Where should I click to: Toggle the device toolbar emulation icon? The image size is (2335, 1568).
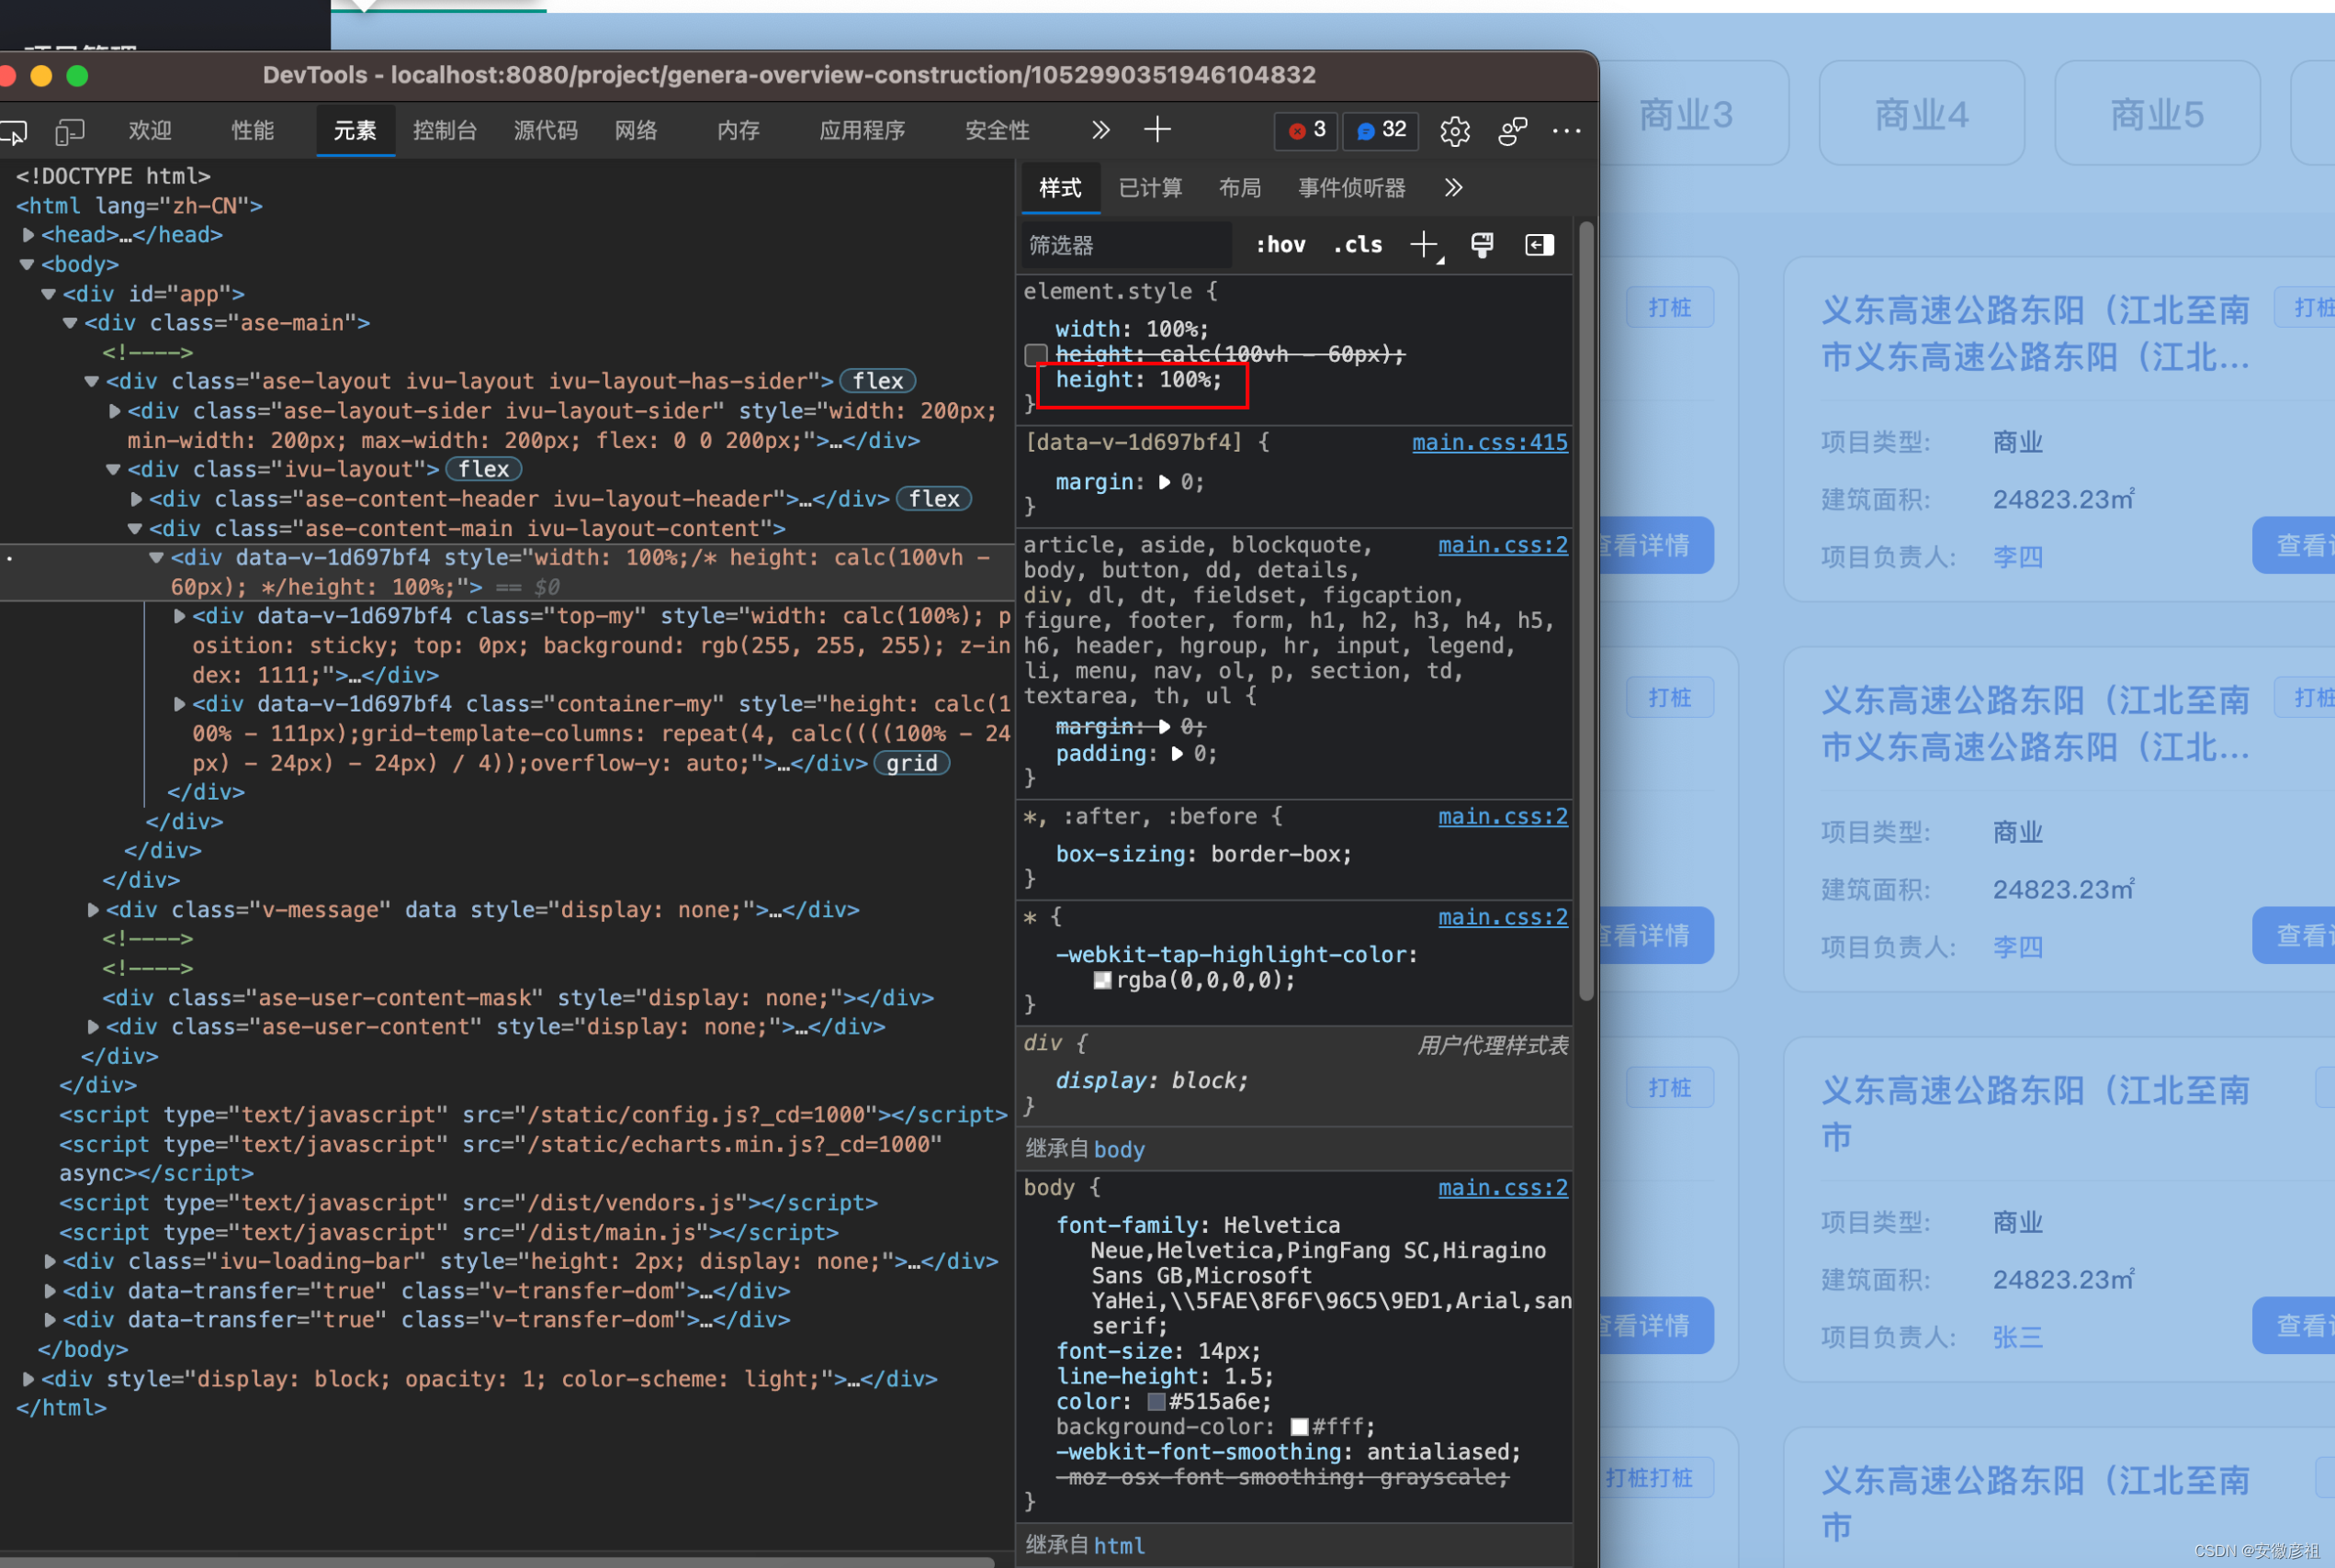click(x=68, y=131)
